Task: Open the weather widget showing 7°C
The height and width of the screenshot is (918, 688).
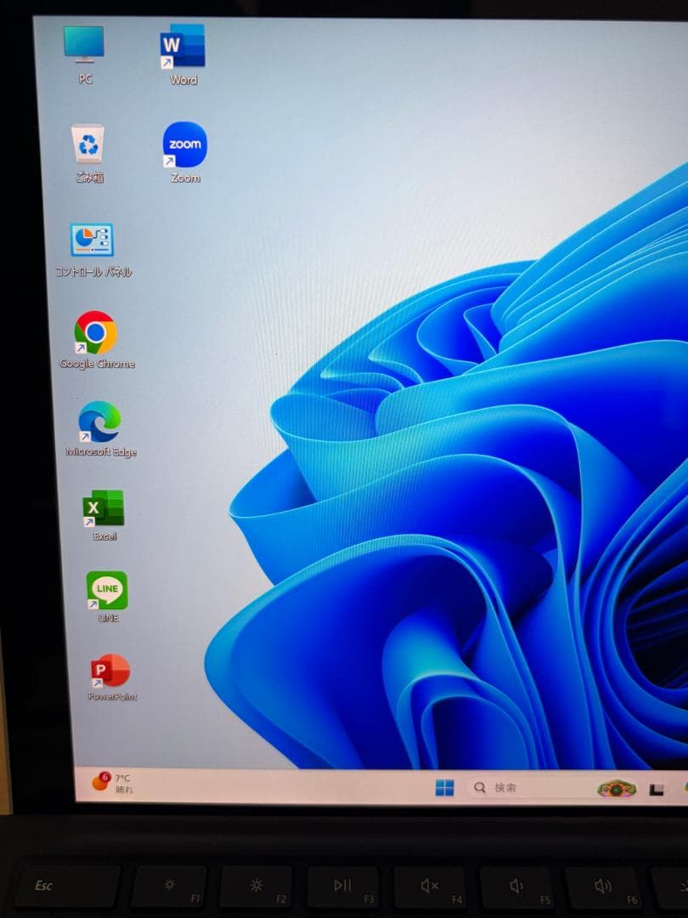Action: [112, 785]
